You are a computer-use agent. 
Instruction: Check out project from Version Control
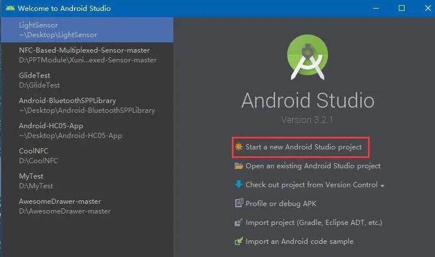pos(311,184)
